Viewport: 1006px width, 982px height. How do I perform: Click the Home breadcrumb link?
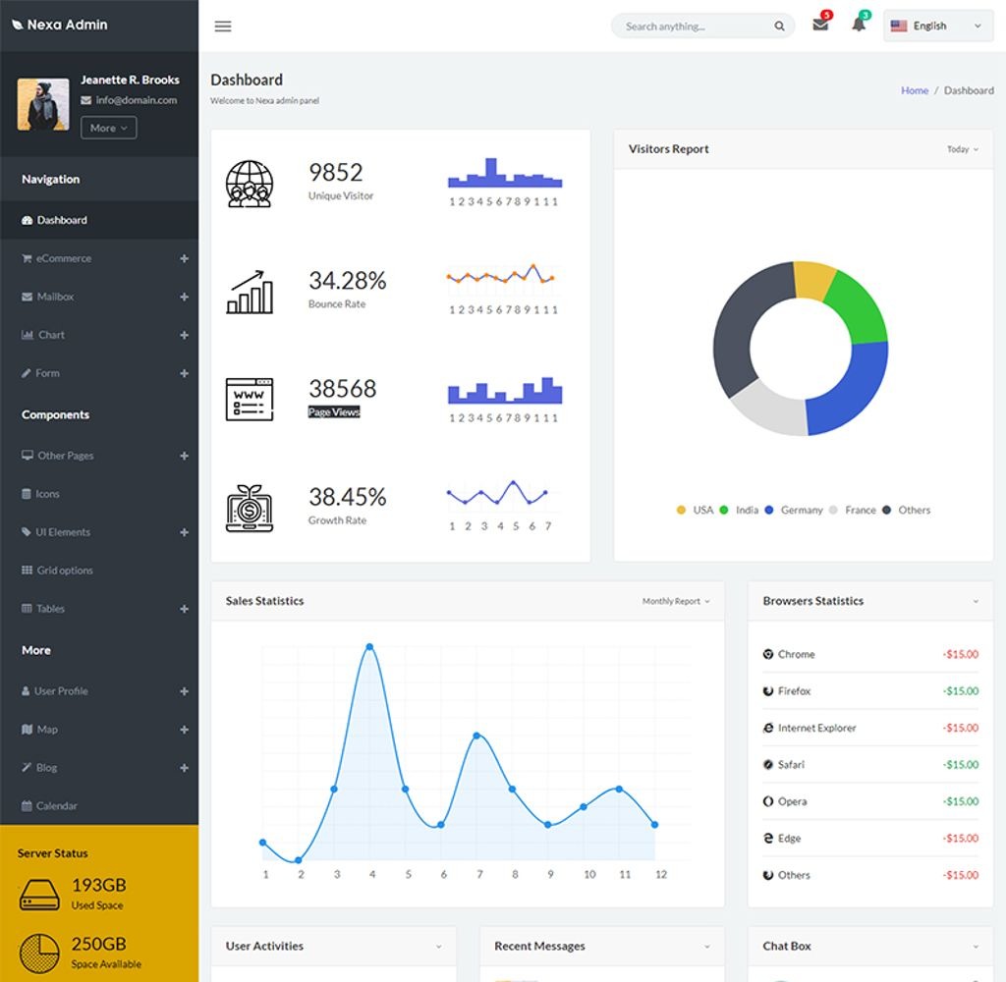click(x=915, y=89)
